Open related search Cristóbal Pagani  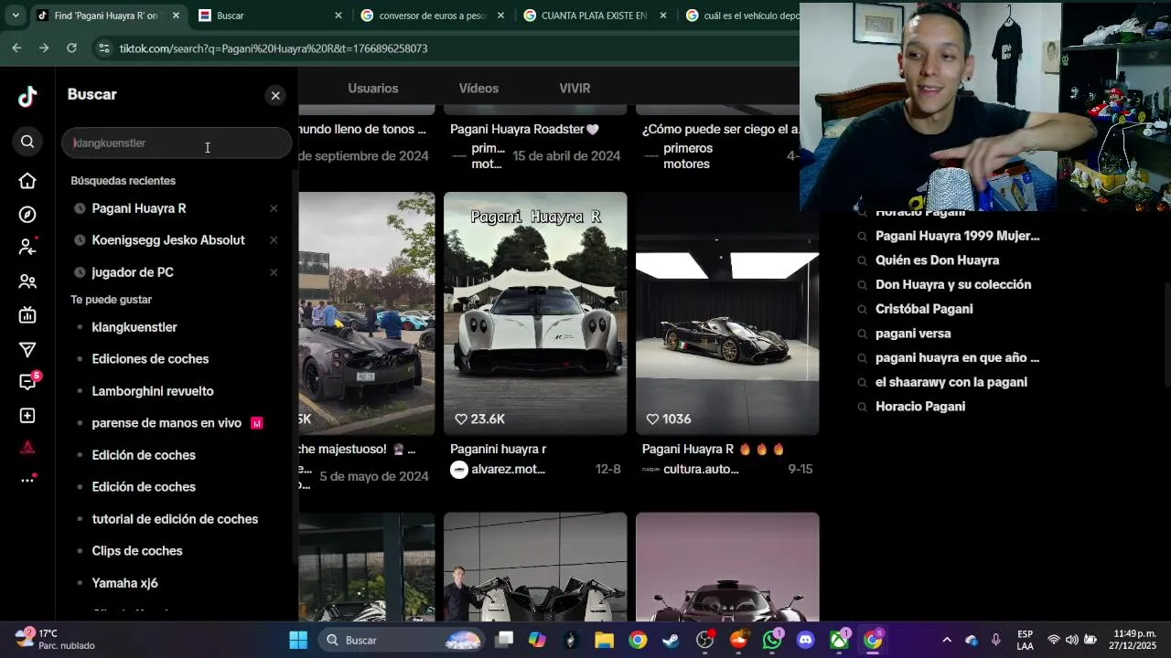[x=924, y=309]
